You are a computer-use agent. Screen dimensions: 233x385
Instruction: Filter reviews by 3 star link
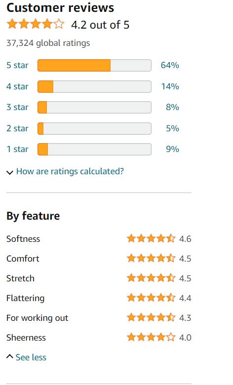(17, 107)
